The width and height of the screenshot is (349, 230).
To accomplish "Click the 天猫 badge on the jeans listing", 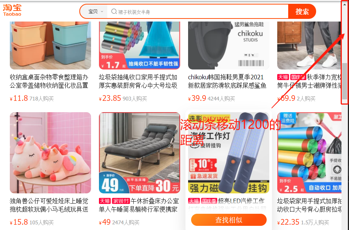I will tap(283, 77).
